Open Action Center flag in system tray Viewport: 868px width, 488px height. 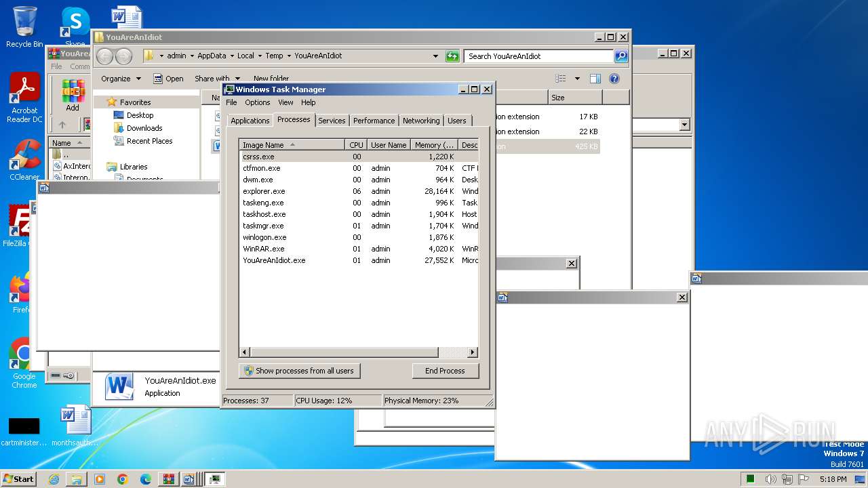coord(805,479)
